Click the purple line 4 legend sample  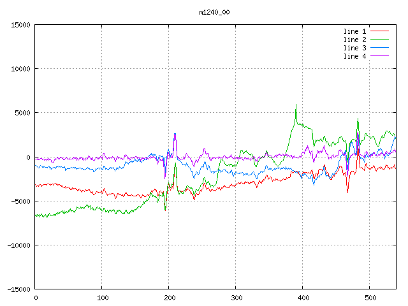coord(379,56)
